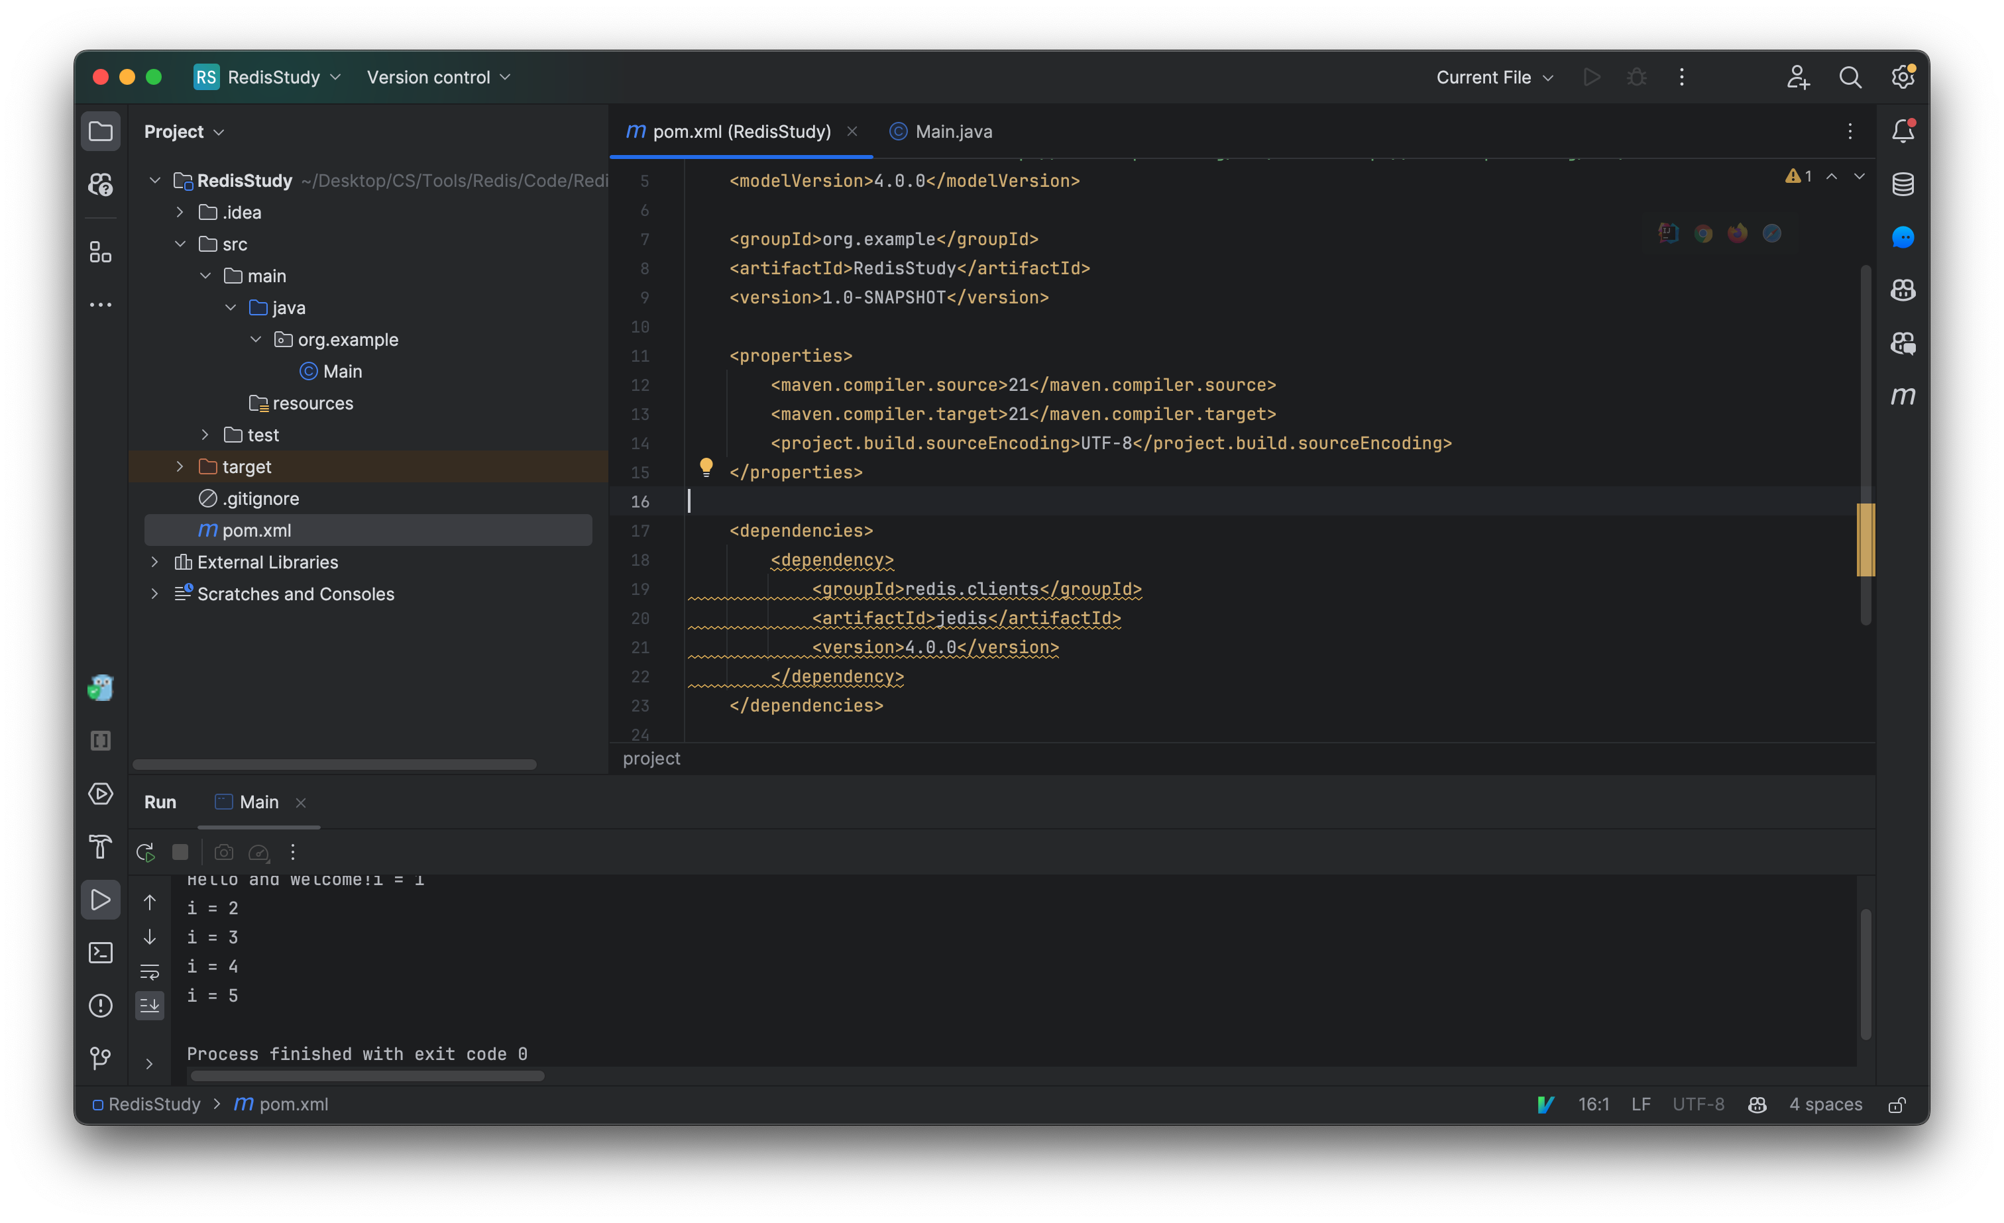Image resolution: width=2004 pixels, height=1223 pixels.
Task: Click the 4 spaces indent setting
Action: [x=1825, y=1104]
